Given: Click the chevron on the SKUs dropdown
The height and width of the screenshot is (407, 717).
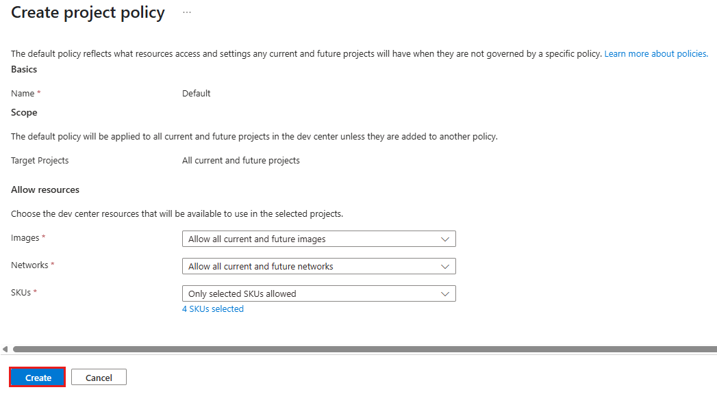Looking at the screenshot, I should point(446,293).
